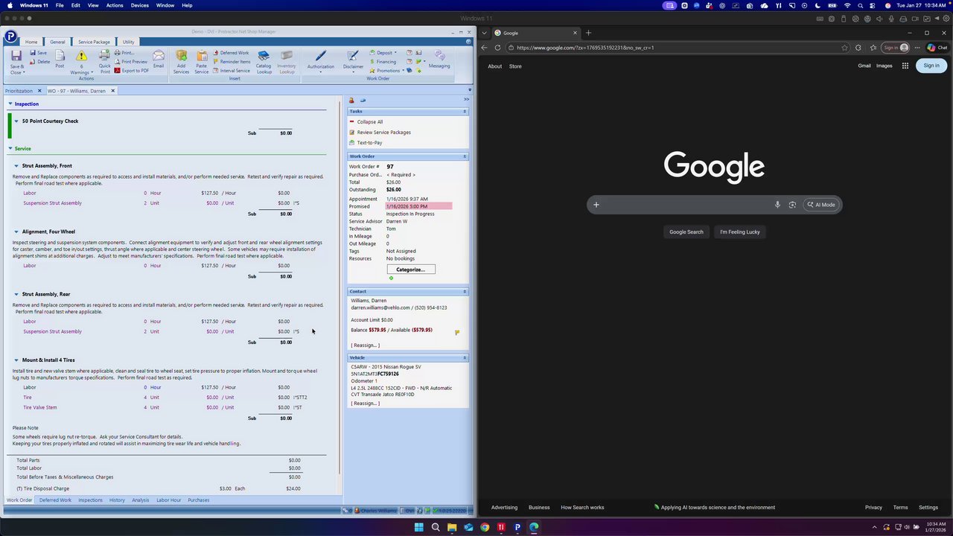The width and height of the screenshot is (953, 536).
Task: Open the Deposit dropdown
Action: point(383,53)
